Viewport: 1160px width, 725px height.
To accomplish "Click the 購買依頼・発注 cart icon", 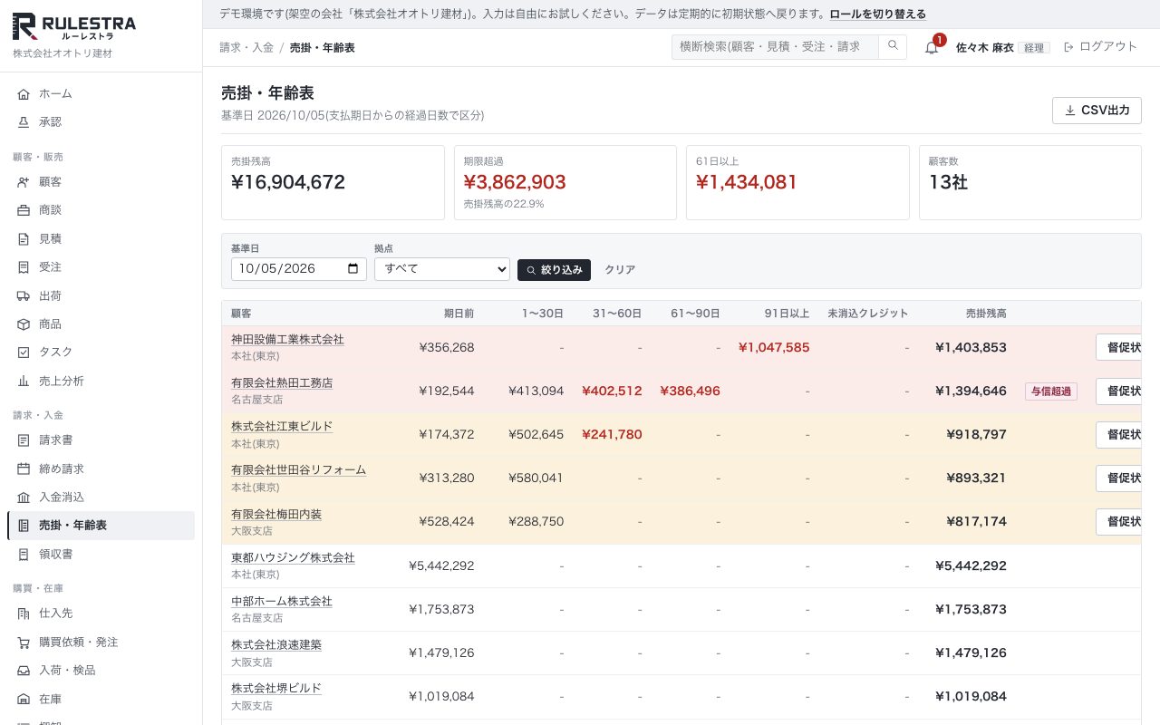I will 24,642.
